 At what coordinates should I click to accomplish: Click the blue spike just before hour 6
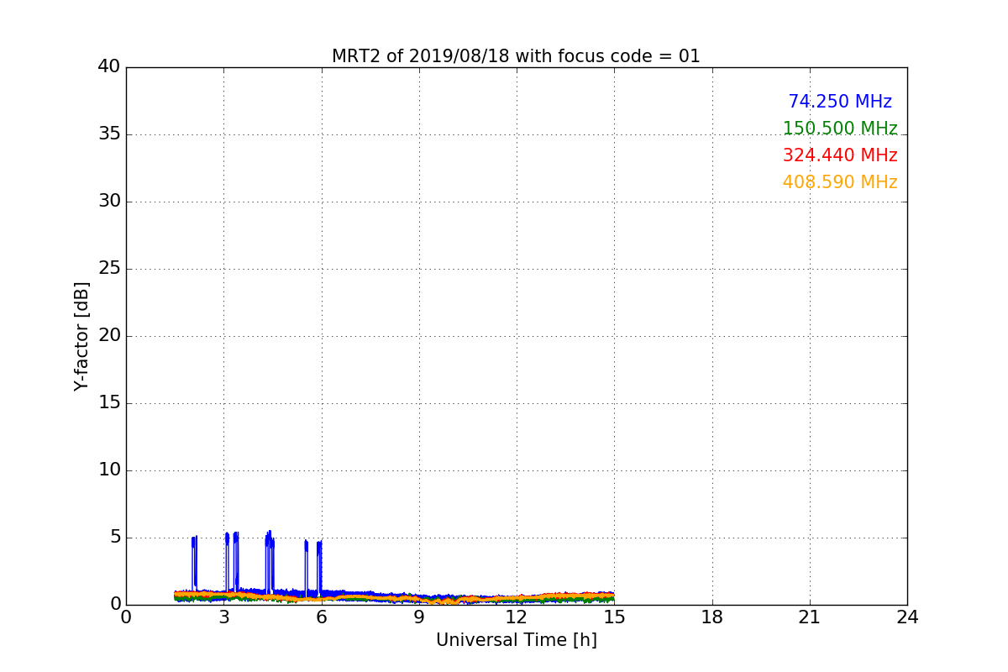[319, 567]
